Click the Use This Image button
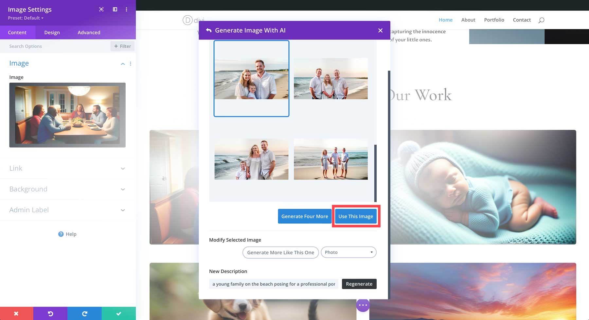 [x=356, y=216]
